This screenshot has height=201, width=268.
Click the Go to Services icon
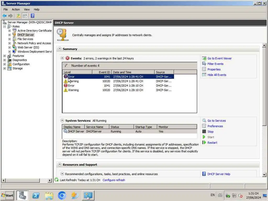204,120
